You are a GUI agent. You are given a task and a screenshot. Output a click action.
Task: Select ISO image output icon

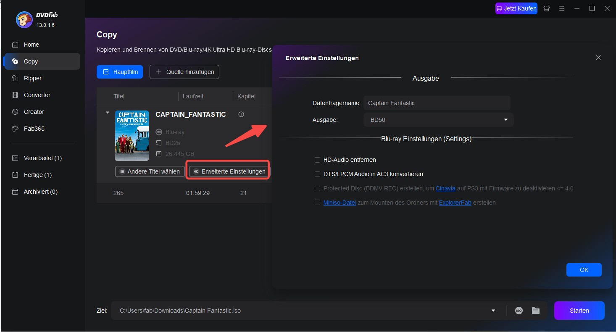pos(519,311)
